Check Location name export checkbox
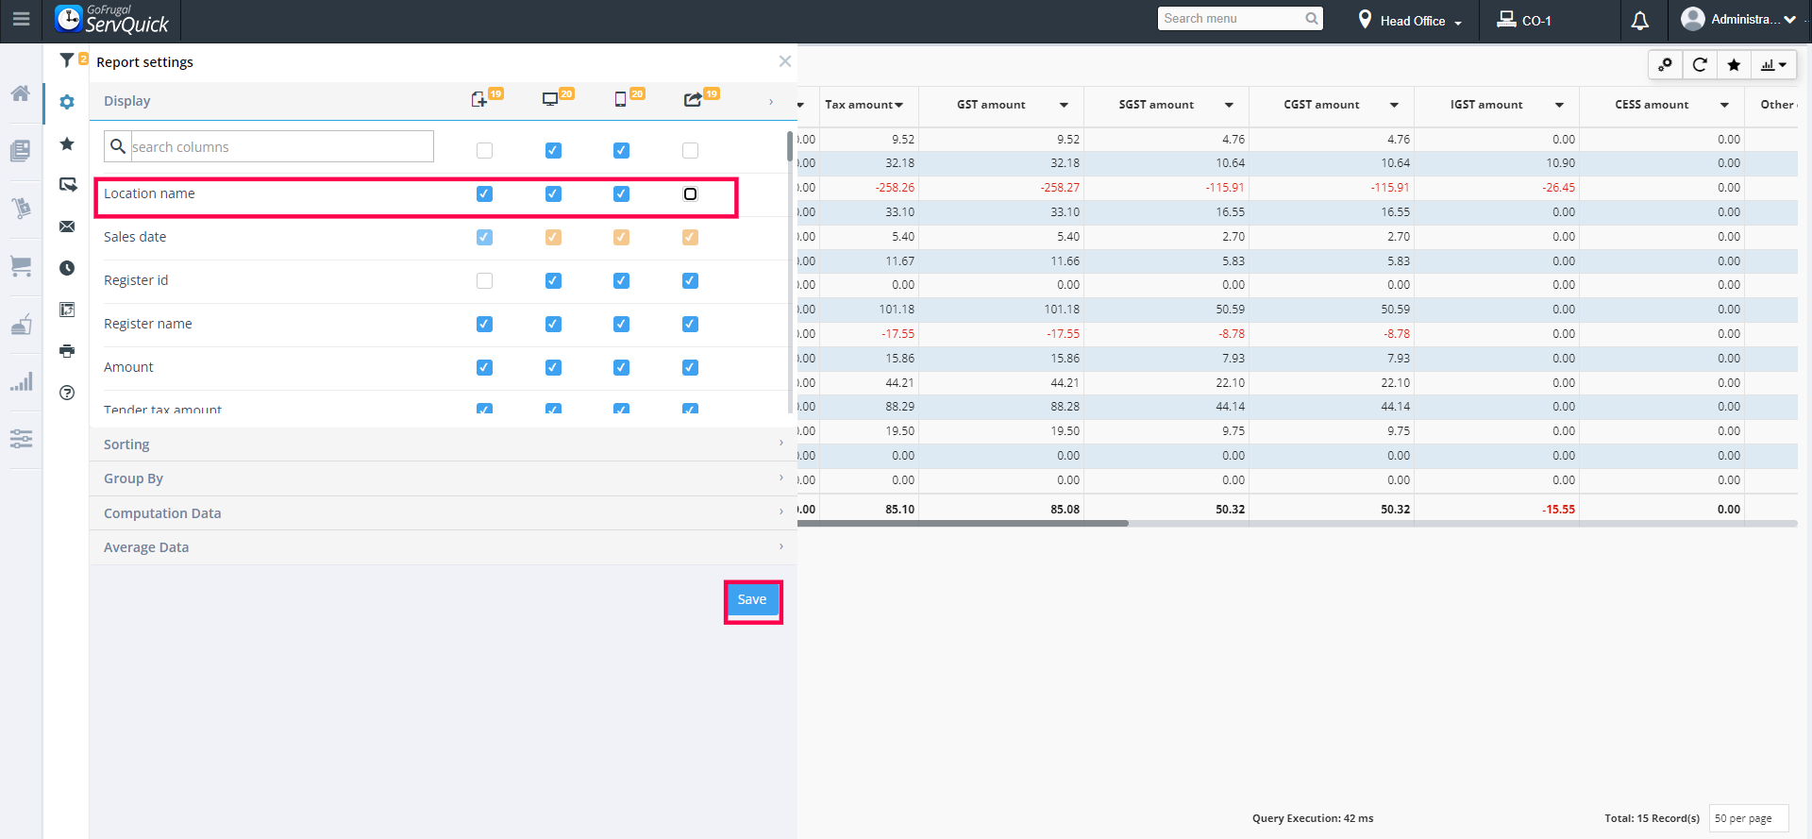Image resolution: width=1812 pixels, height=839 pixels. [691, 193]
